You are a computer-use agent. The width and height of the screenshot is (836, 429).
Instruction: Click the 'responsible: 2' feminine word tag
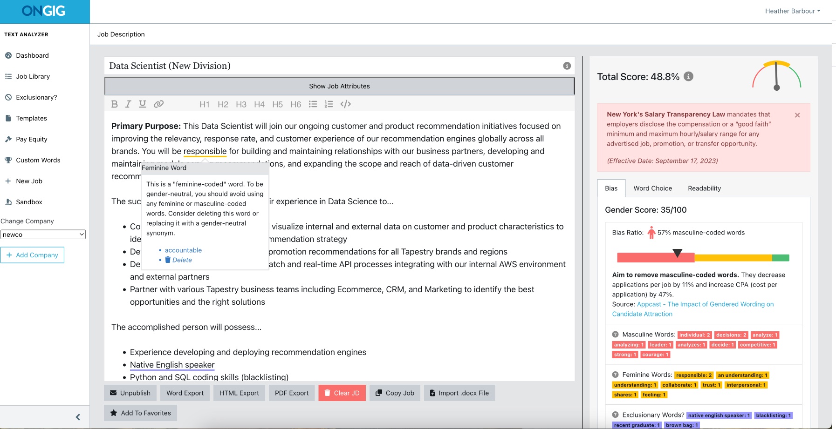pos(694,375)
